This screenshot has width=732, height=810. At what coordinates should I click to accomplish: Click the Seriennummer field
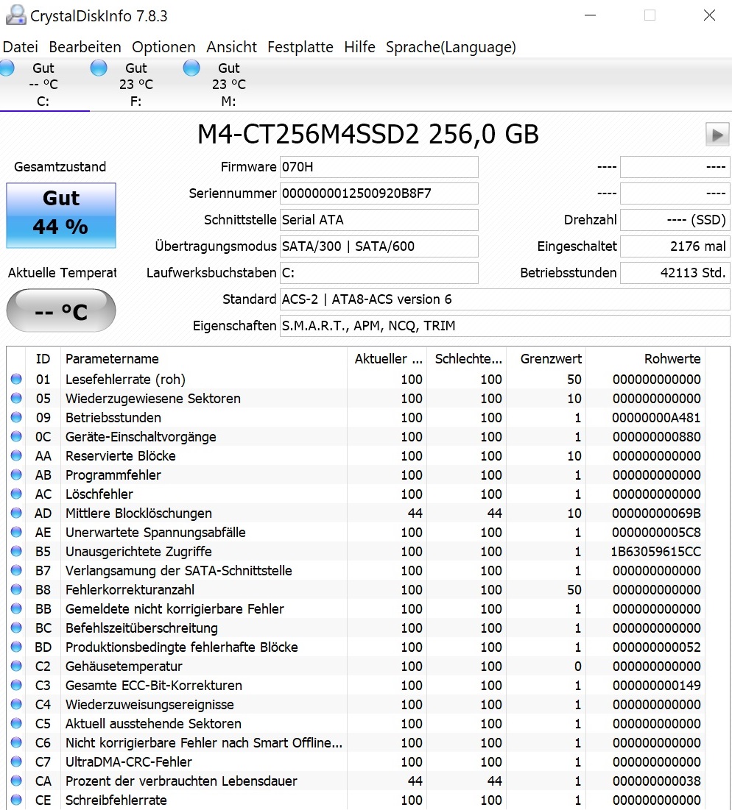(x=379, y=193)
